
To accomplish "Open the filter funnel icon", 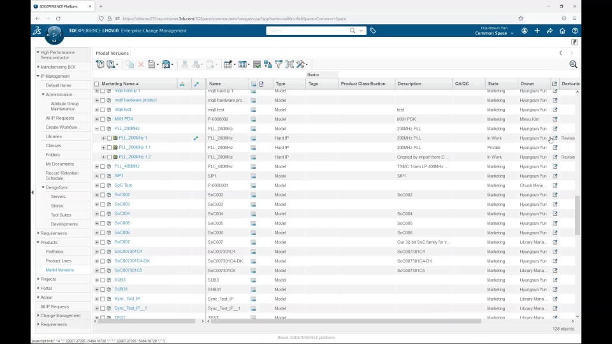I will pyautogui.click(x=279, y=64).
